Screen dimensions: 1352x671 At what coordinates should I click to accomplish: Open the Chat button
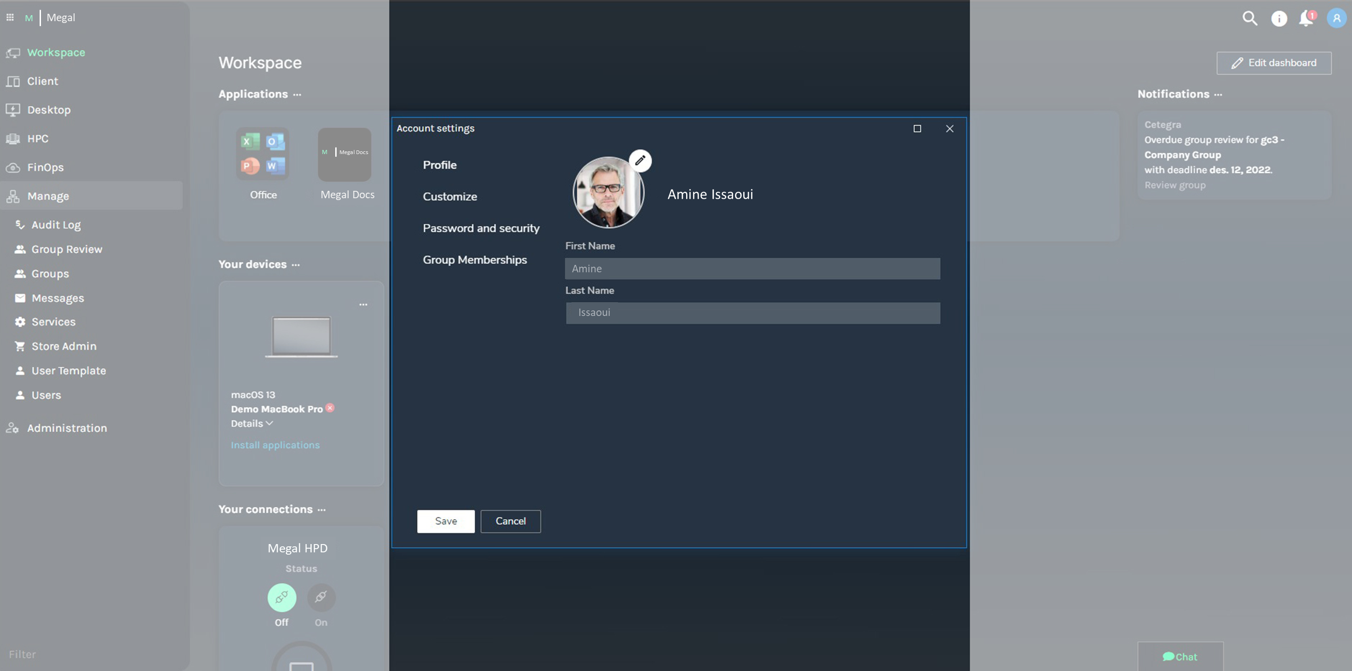coord(1180,657)
